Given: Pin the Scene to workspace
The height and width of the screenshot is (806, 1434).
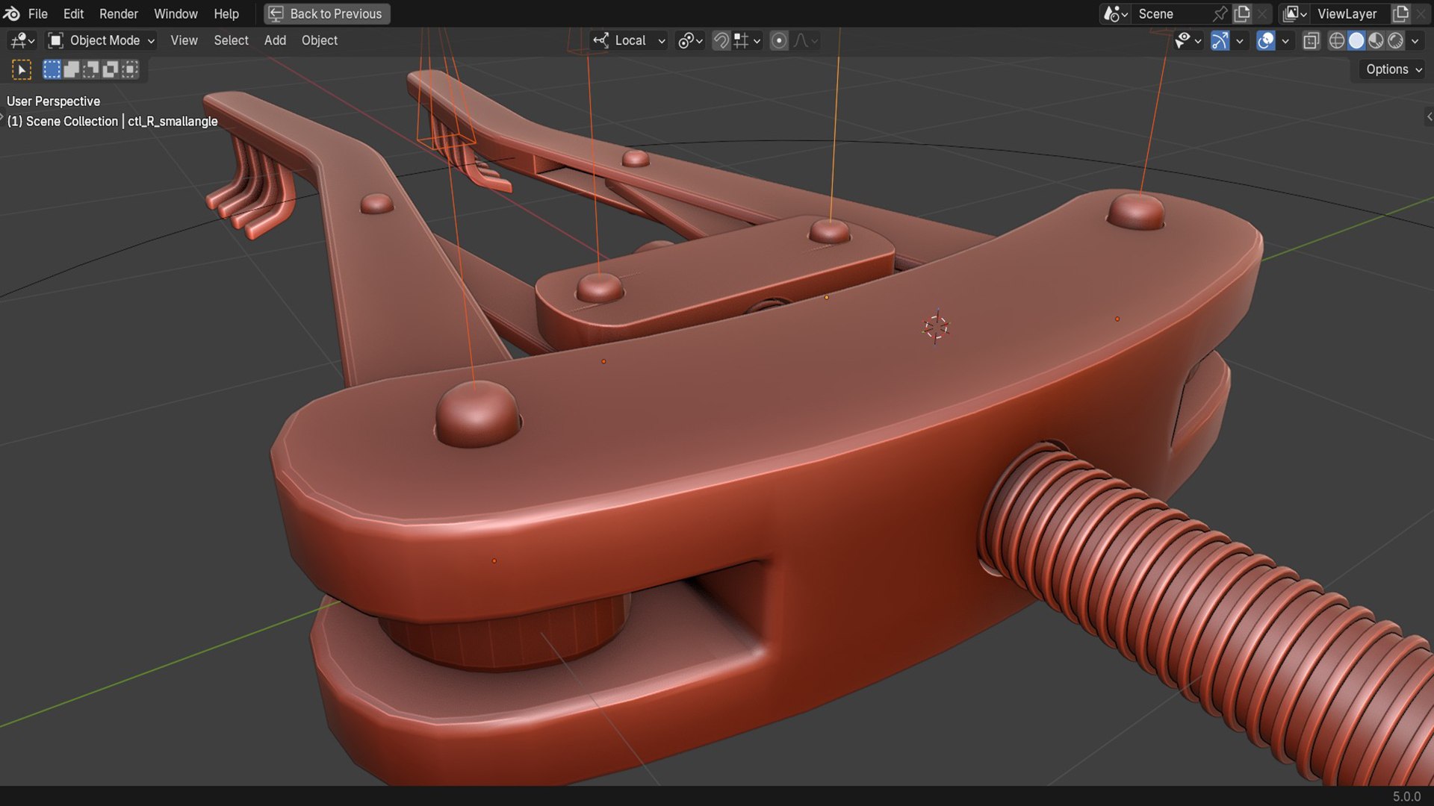Looking at the screenshot, I should [x=1220, y=13].
